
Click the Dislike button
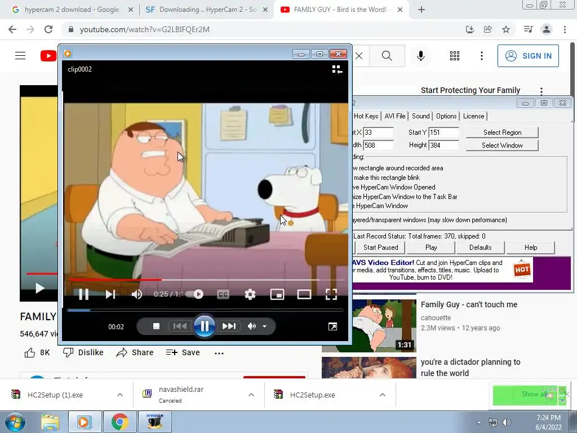coord(83,352)
